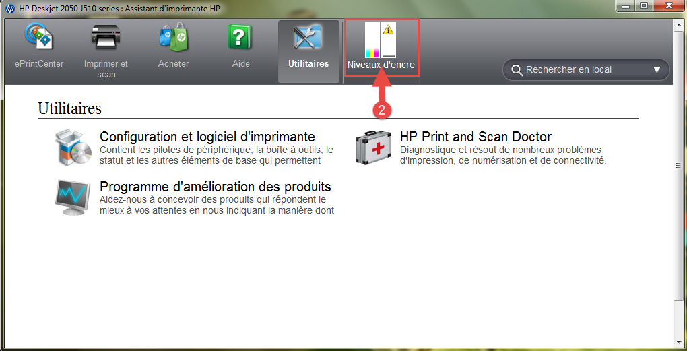Click the scrollbar up arrow
This screenshot has height=351, width=687.
(x=678, y=24)
